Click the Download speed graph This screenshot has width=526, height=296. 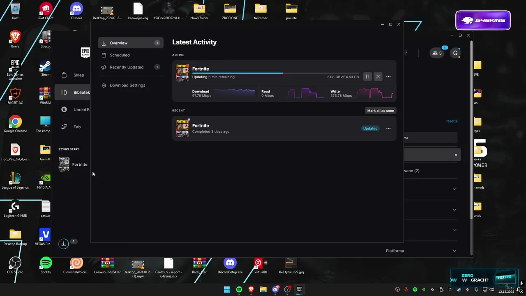coord(234,93)
